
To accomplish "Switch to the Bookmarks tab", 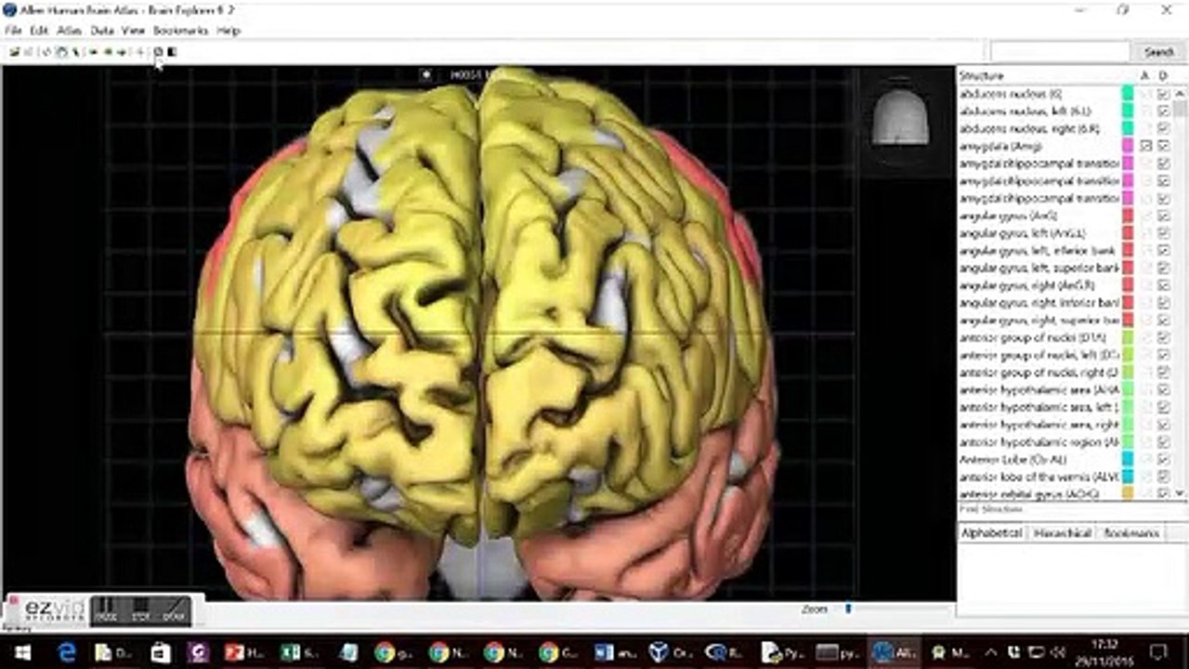I will [x=1131, y=533].
